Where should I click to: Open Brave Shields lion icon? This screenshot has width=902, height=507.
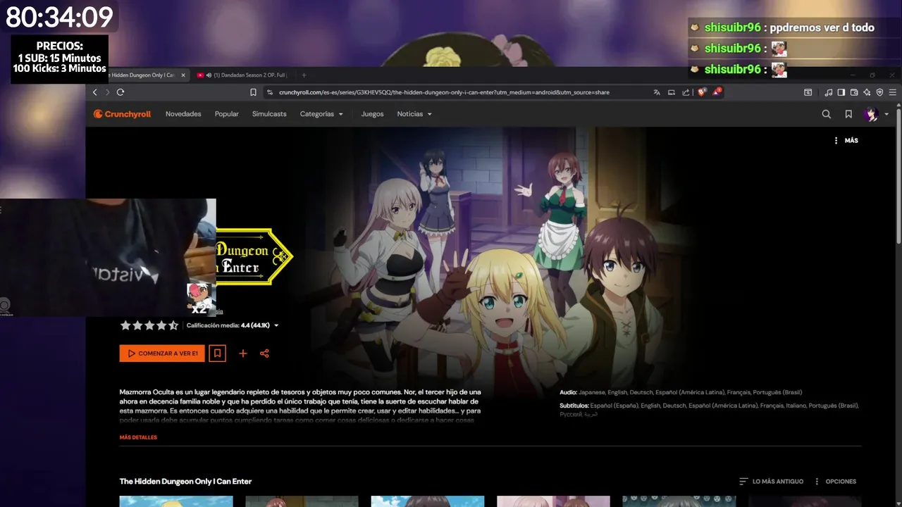click(x=702, y=92)
